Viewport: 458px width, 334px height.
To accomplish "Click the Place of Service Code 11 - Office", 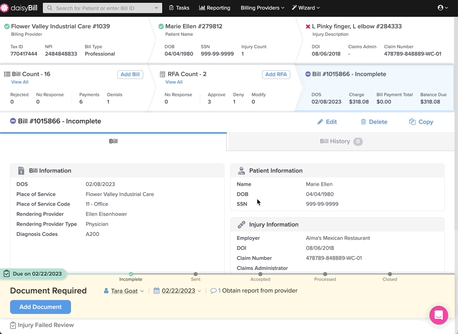I will click(x=97, y=204).
